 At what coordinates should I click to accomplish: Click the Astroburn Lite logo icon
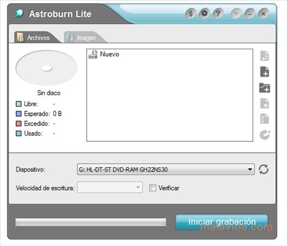[x=19, y=14]
